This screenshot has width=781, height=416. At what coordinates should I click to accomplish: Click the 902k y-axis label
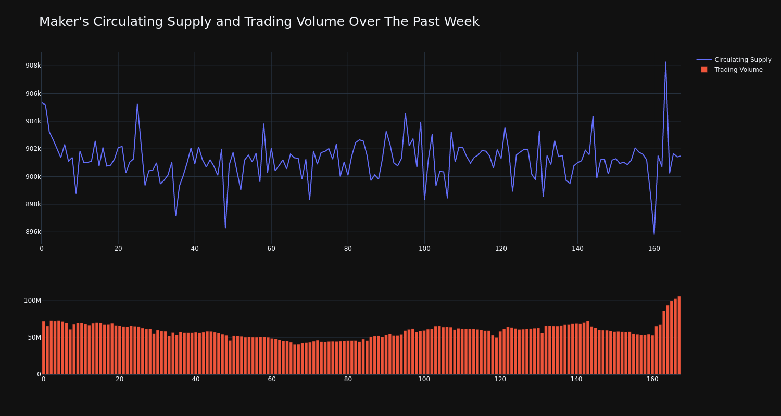click(33, 149)
